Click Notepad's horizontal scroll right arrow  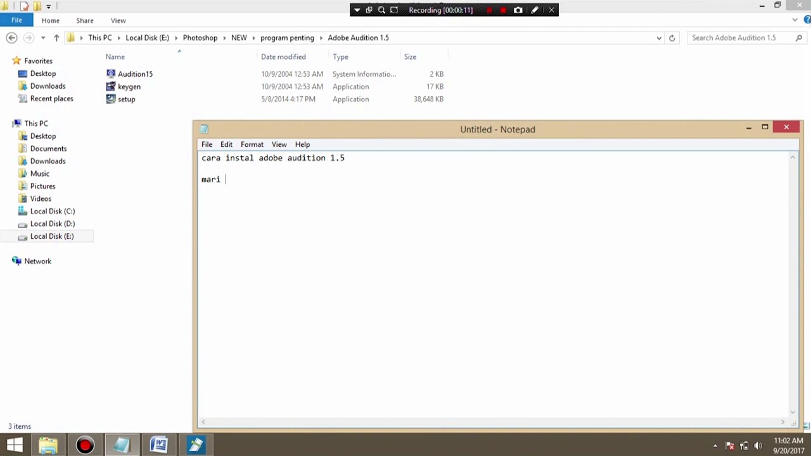tap(783, 422)
